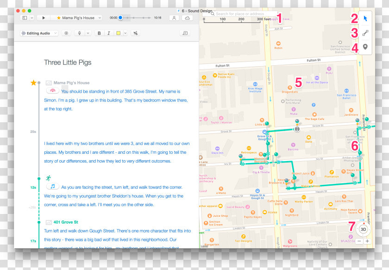
Task: Open the Mama Pig's House location dropdown
Action: [76, 18]
